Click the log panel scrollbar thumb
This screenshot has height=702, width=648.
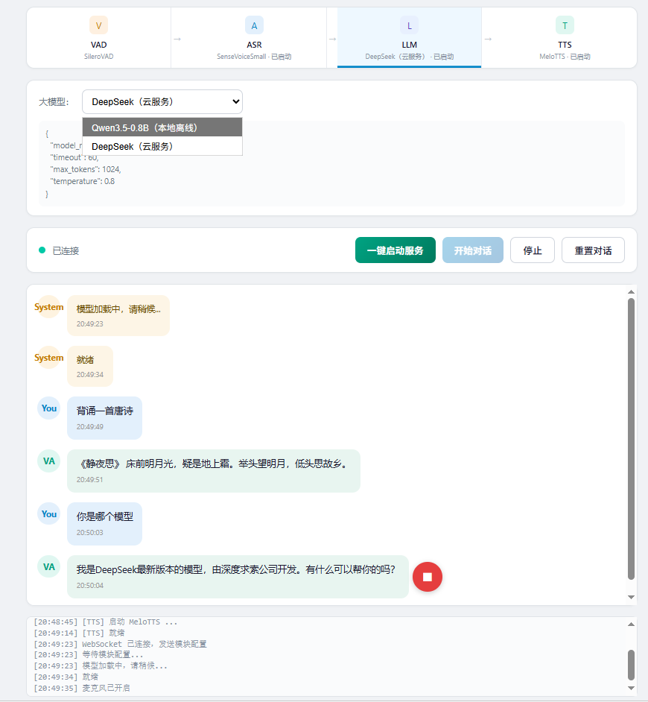coord(631,665)
